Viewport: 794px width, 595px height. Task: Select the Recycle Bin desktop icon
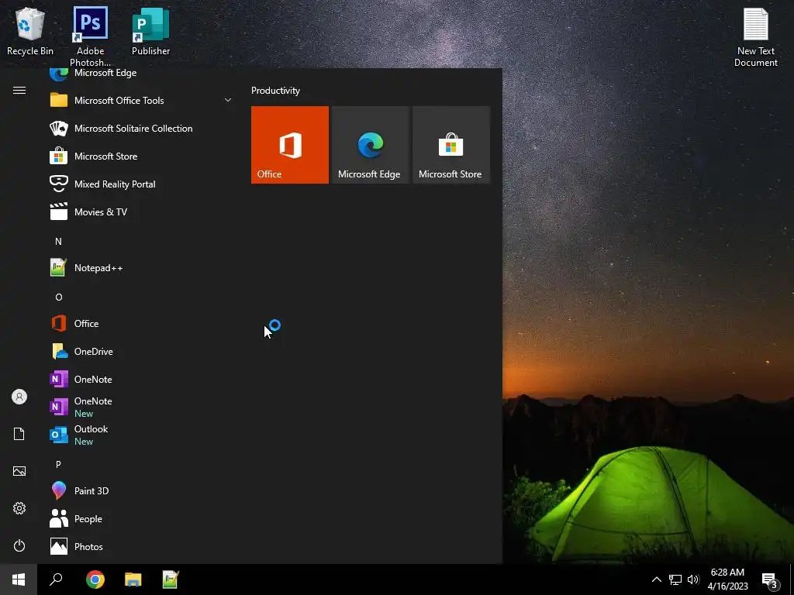[30, 31]
